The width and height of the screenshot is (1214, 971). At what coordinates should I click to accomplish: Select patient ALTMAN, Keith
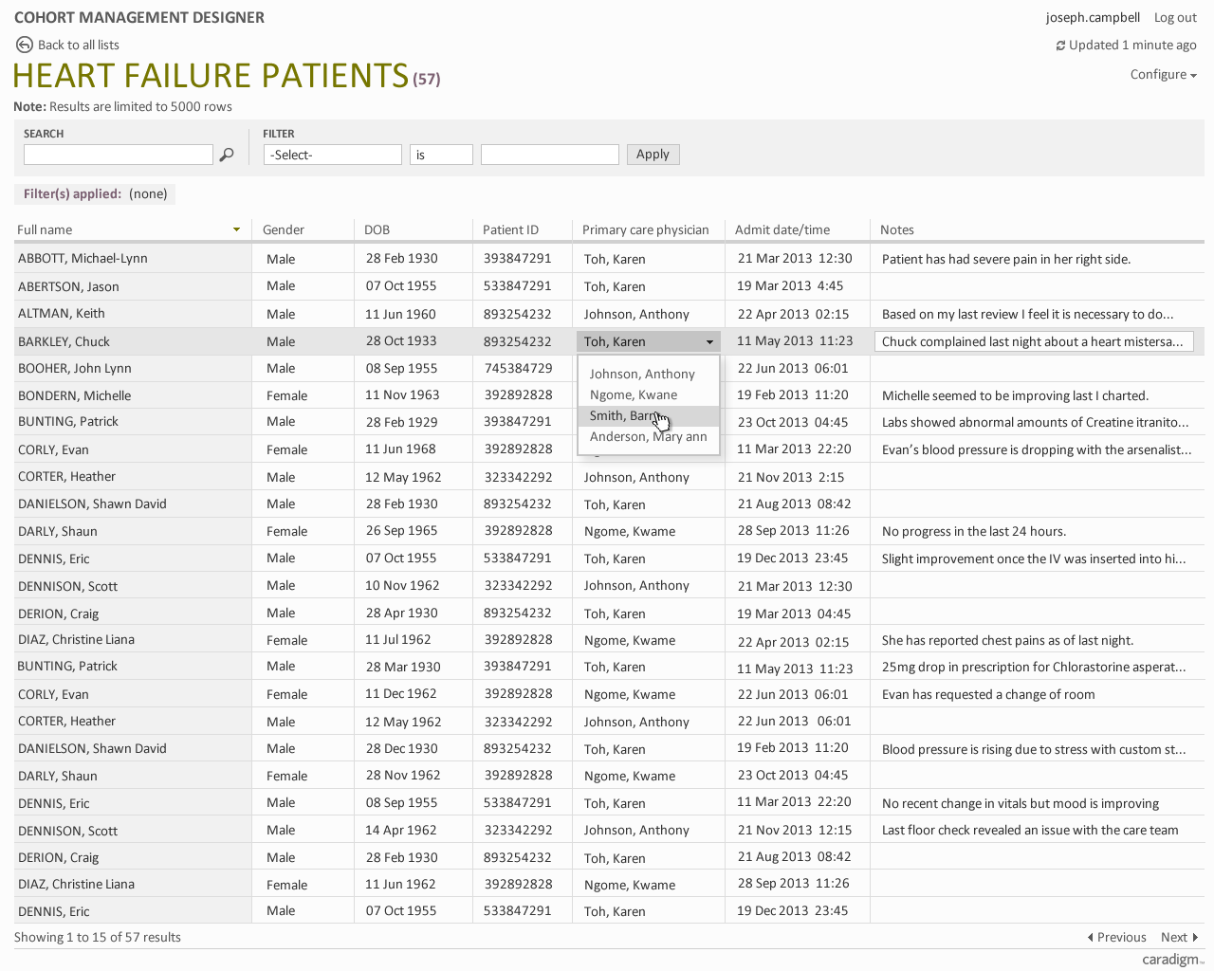click(x=62, y=314)
